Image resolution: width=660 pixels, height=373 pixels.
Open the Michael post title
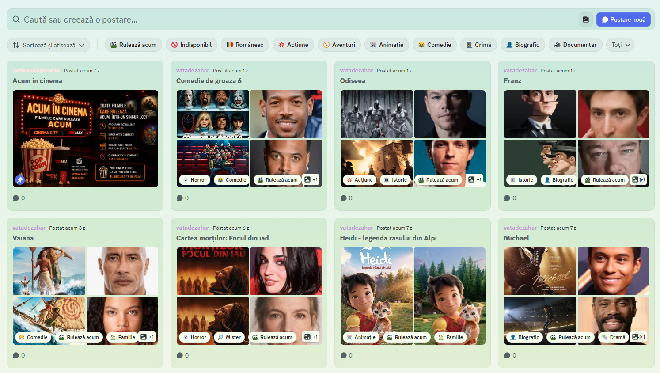[516, 238]
